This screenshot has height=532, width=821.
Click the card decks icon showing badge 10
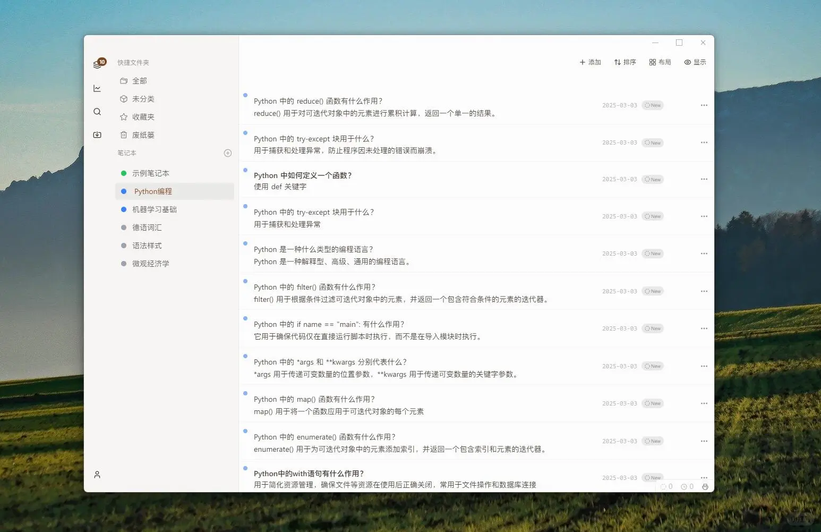98,62
